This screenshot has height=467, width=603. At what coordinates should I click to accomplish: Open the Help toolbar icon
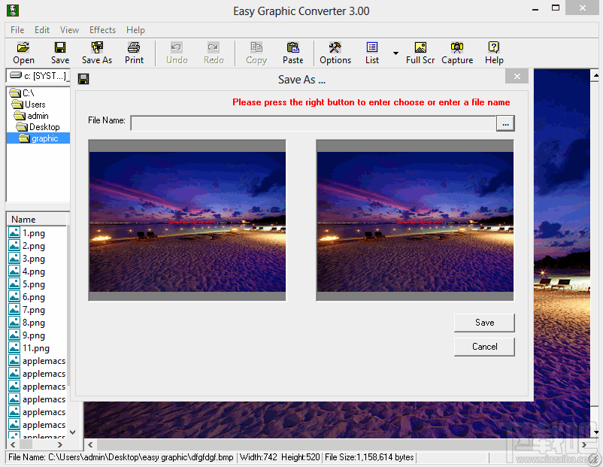pos(494,52)
